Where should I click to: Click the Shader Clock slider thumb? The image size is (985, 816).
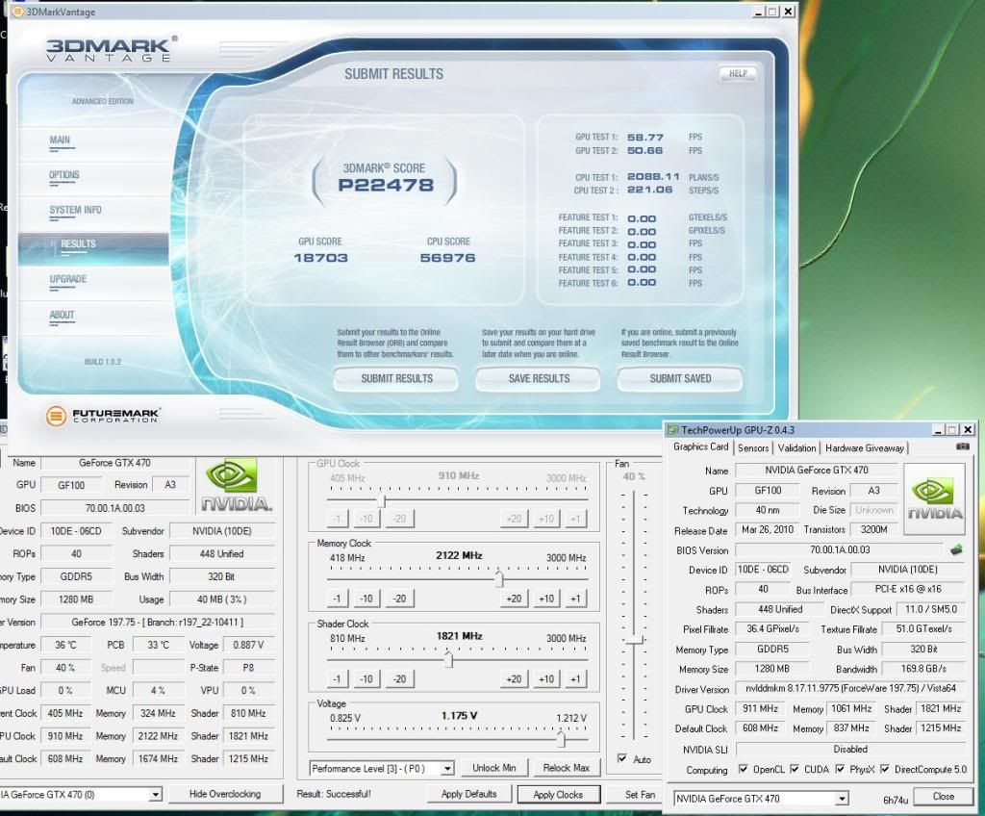click(448, 658)
